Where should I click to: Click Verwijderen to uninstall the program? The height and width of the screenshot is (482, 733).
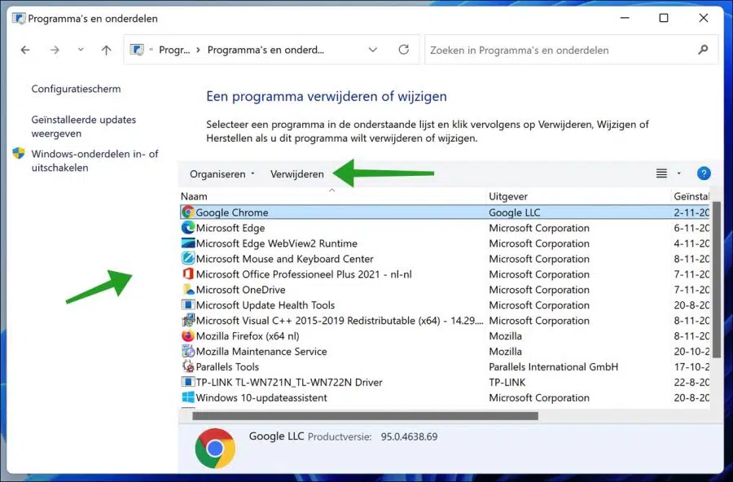click(x=296, y=174)
